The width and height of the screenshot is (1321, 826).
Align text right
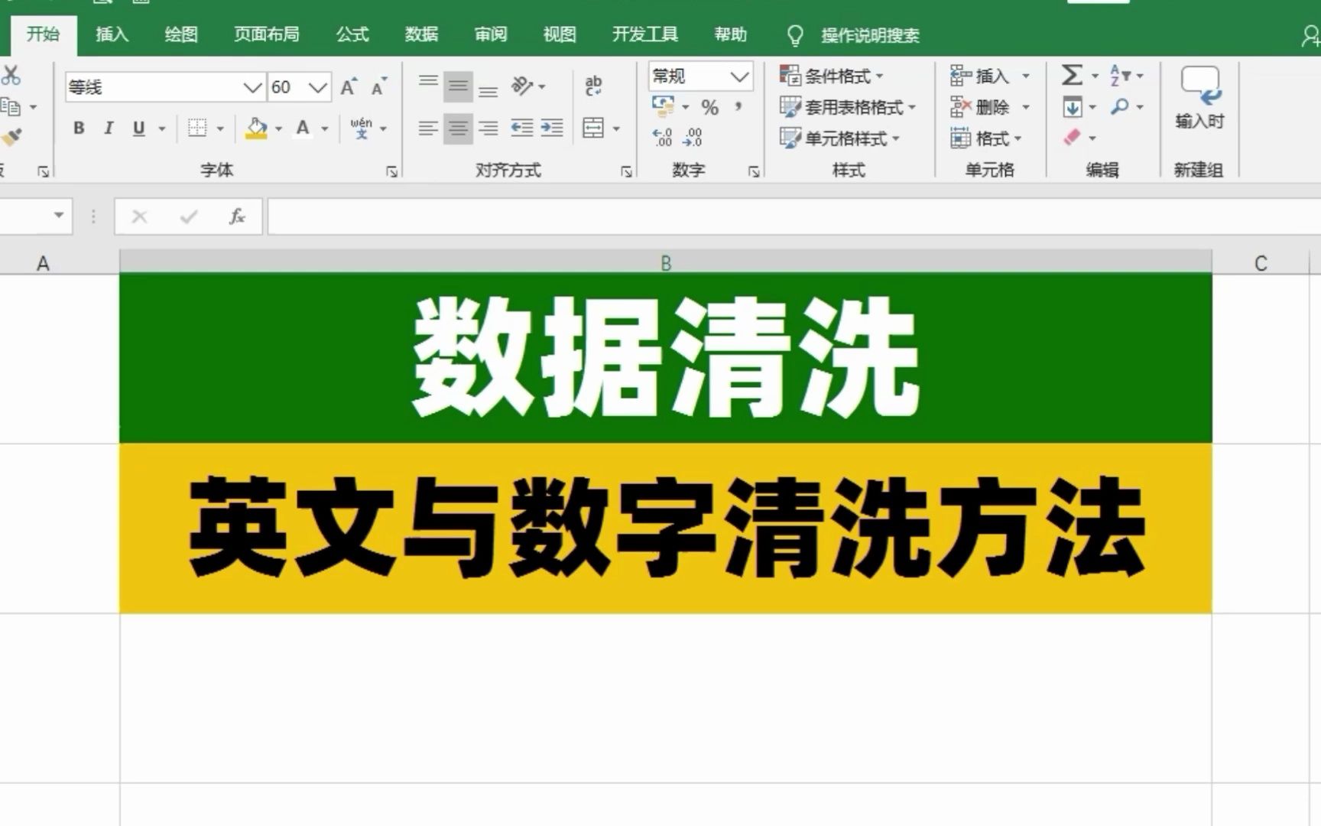tap(488, 128)
